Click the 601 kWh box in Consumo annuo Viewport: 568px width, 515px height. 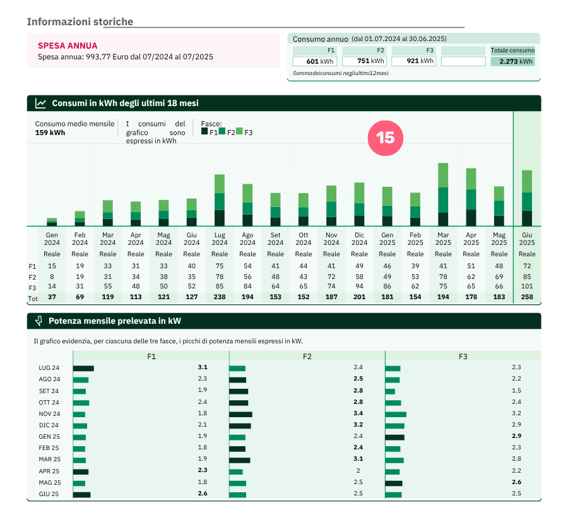click(314, 62)
